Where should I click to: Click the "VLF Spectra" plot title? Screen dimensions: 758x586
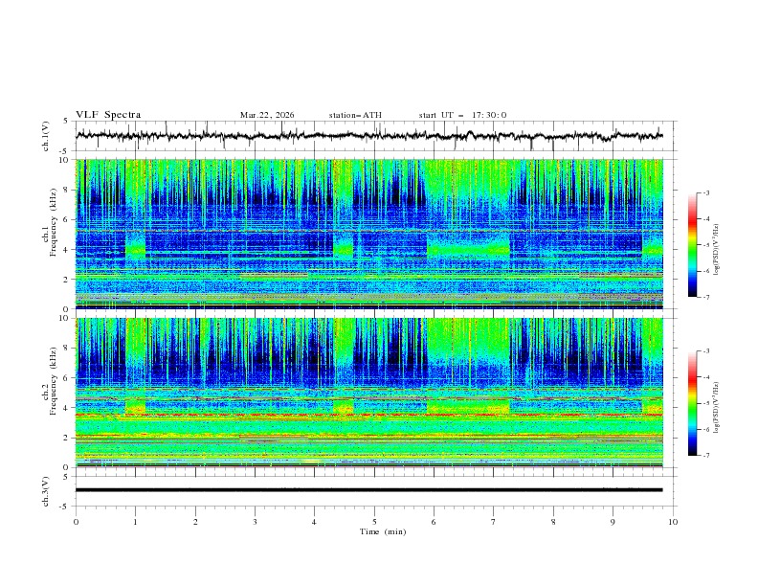coord(108,115)
